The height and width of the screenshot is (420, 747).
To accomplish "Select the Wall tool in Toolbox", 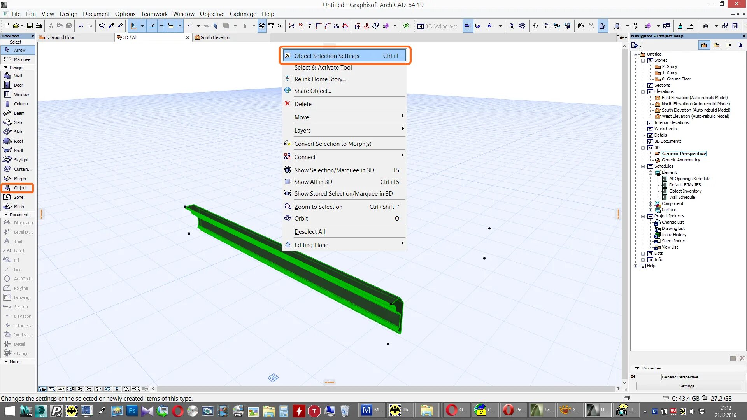I will (18, 76).
